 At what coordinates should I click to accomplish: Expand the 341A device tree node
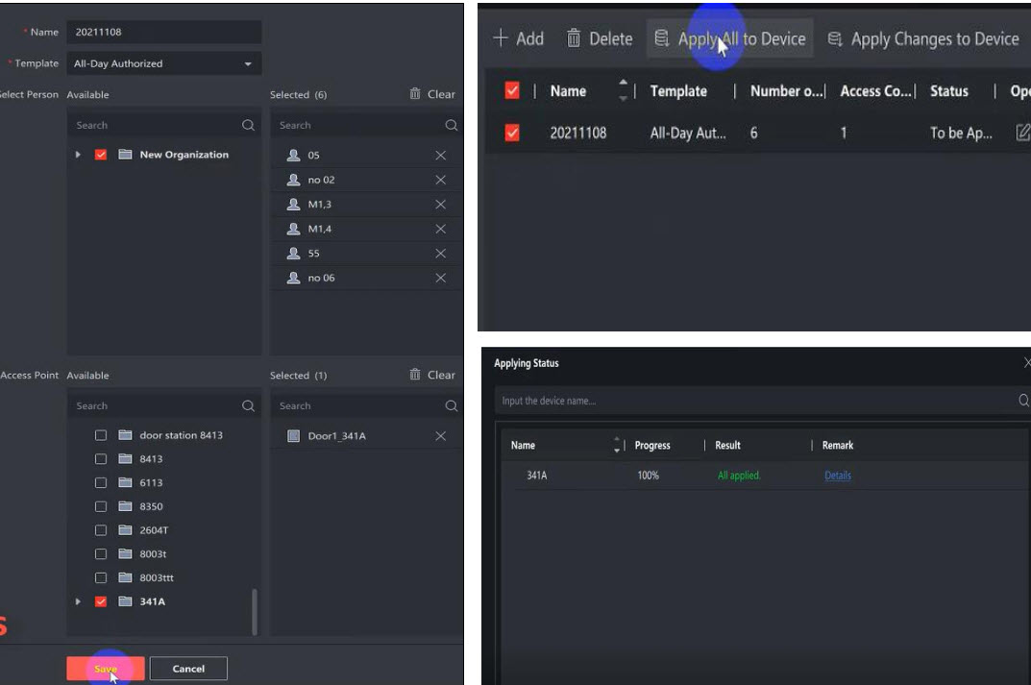coord(78,602)
